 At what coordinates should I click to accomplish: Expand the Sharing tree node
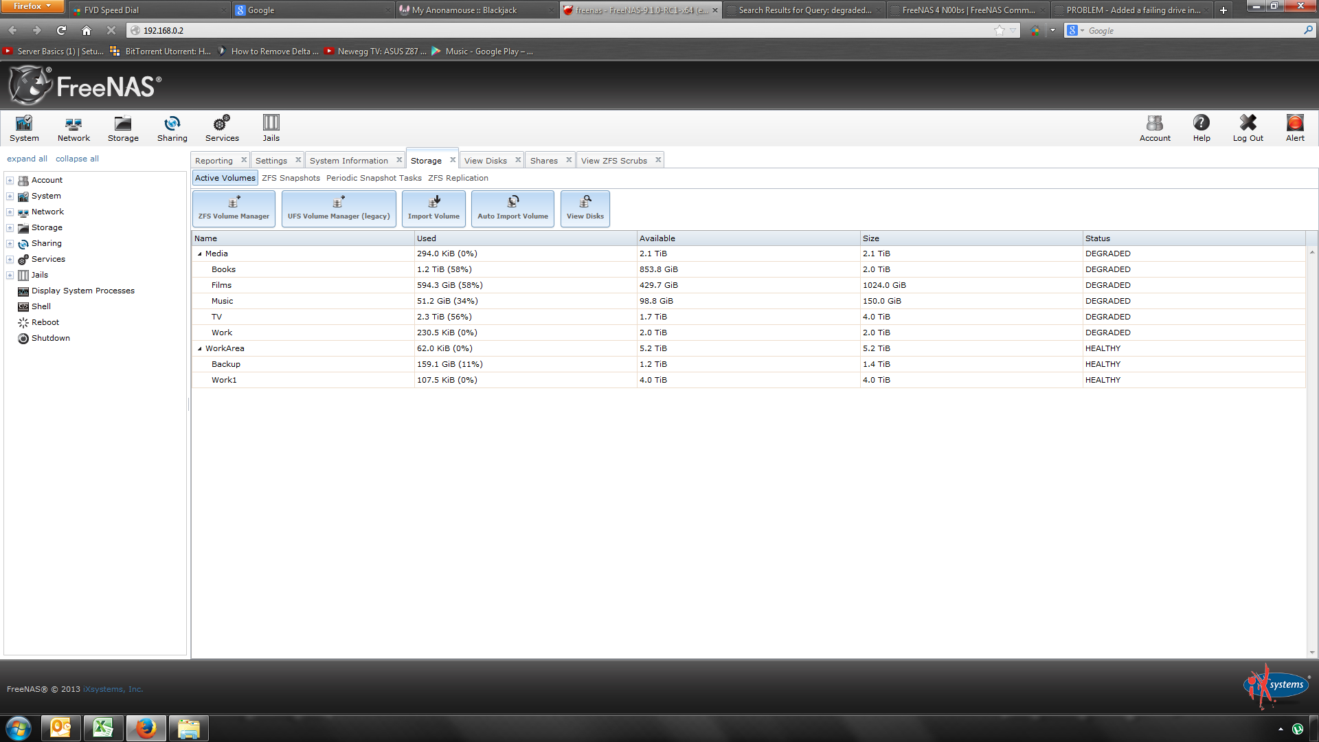(10, 244)
